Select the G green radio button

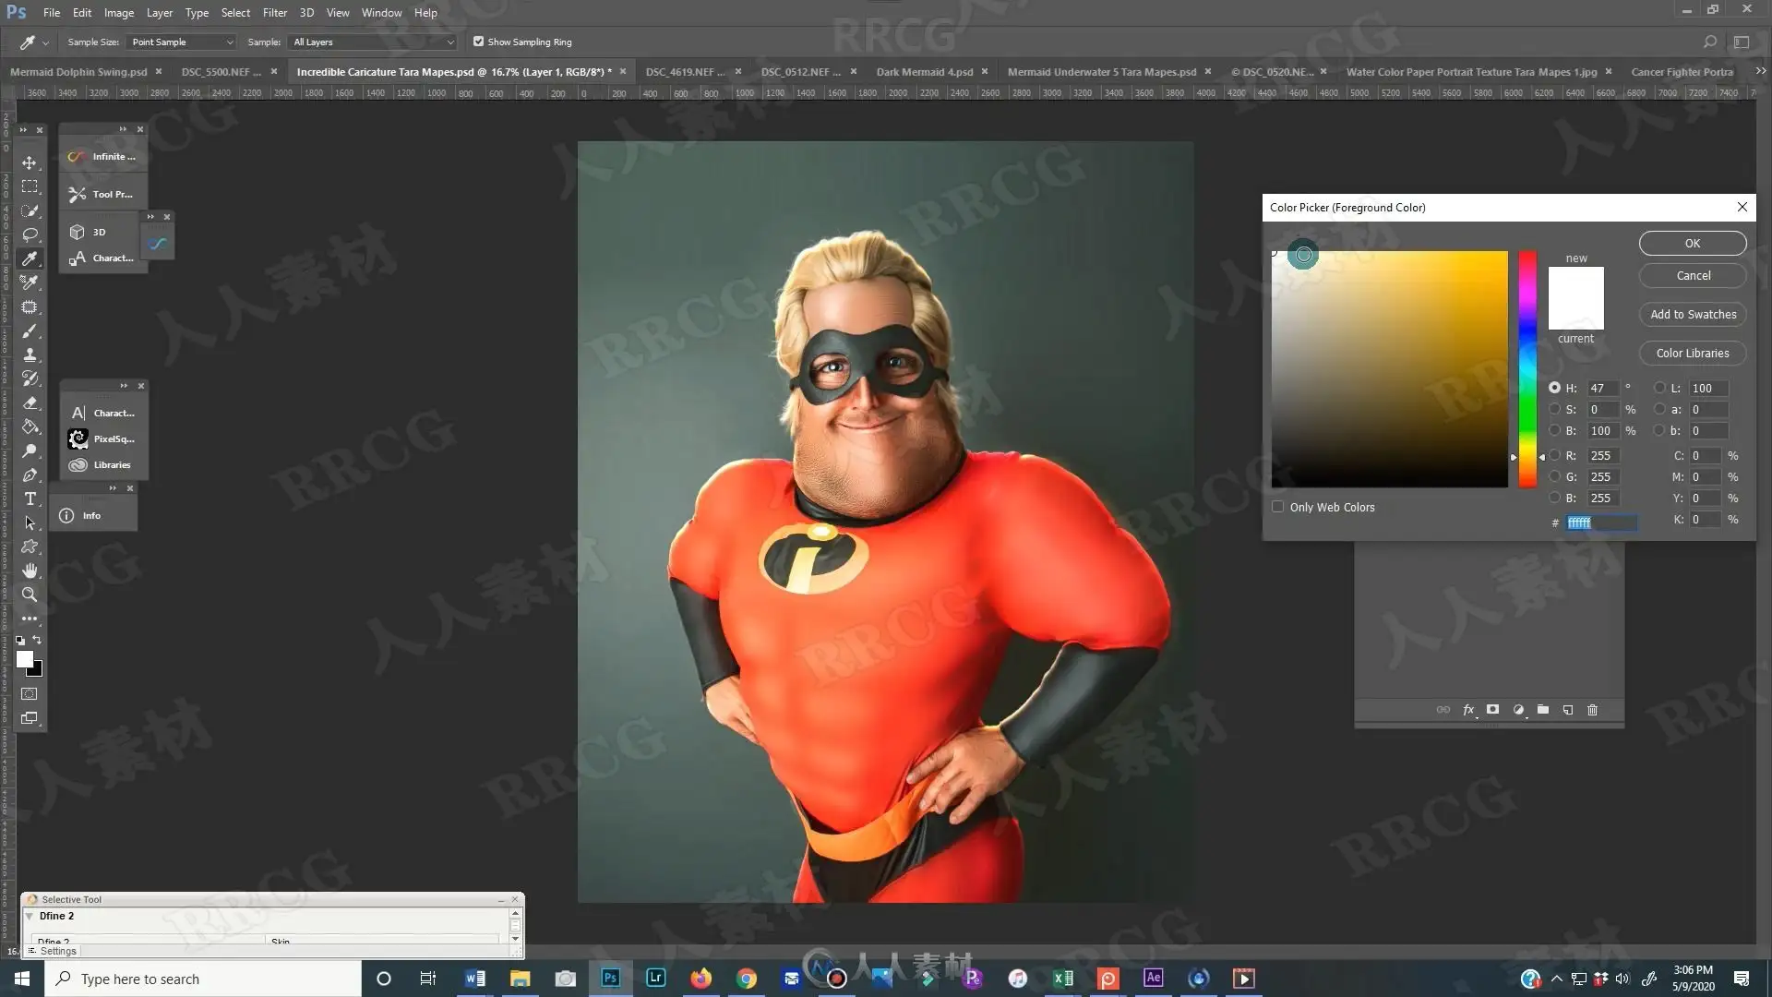tap(1555, 476)
